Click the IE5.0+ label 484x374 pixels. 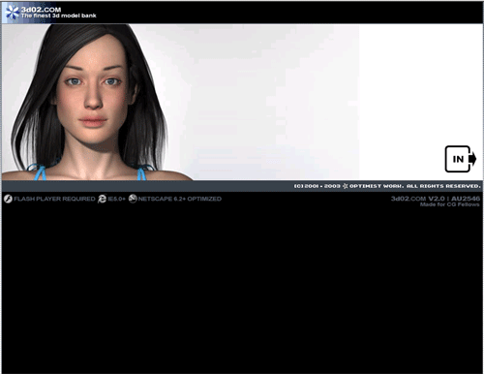pos(116,199)
